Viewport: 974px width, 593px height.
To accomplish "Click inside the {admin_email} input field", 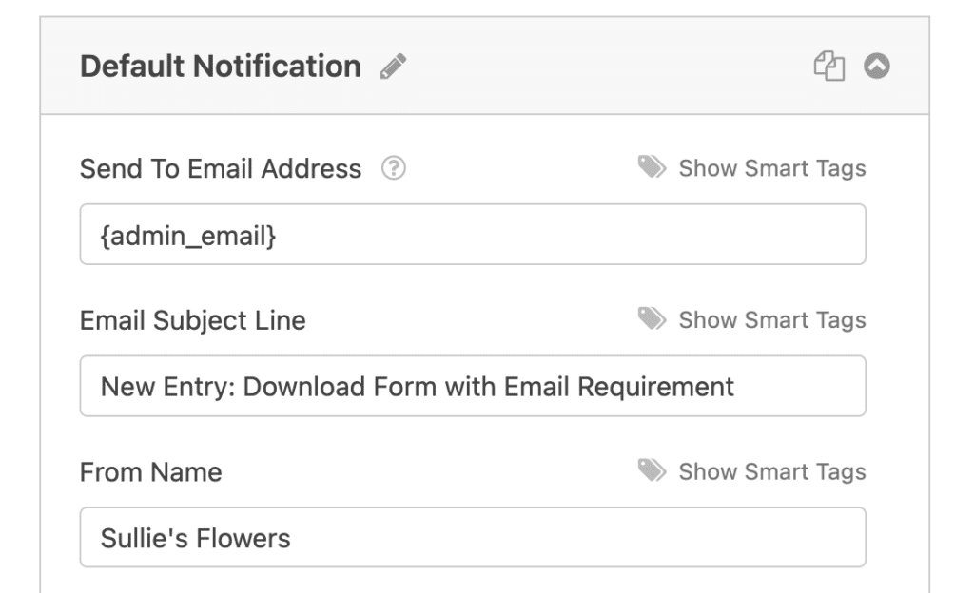I will [473, 234].
